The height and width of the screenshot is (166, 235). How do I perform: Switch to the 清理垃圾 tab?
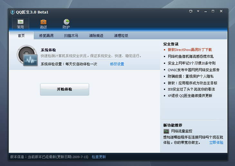pos(121,36)
